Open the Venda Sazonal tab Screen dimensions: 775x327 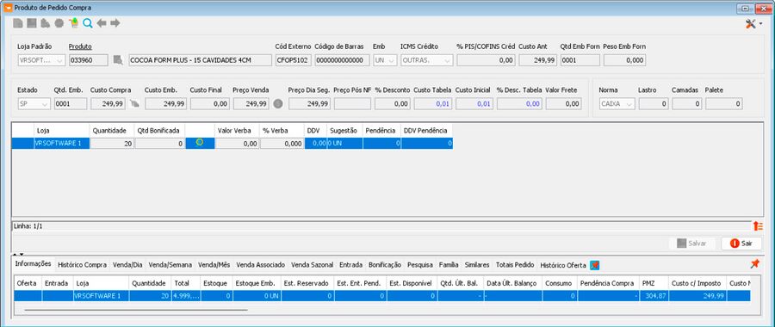312,265
